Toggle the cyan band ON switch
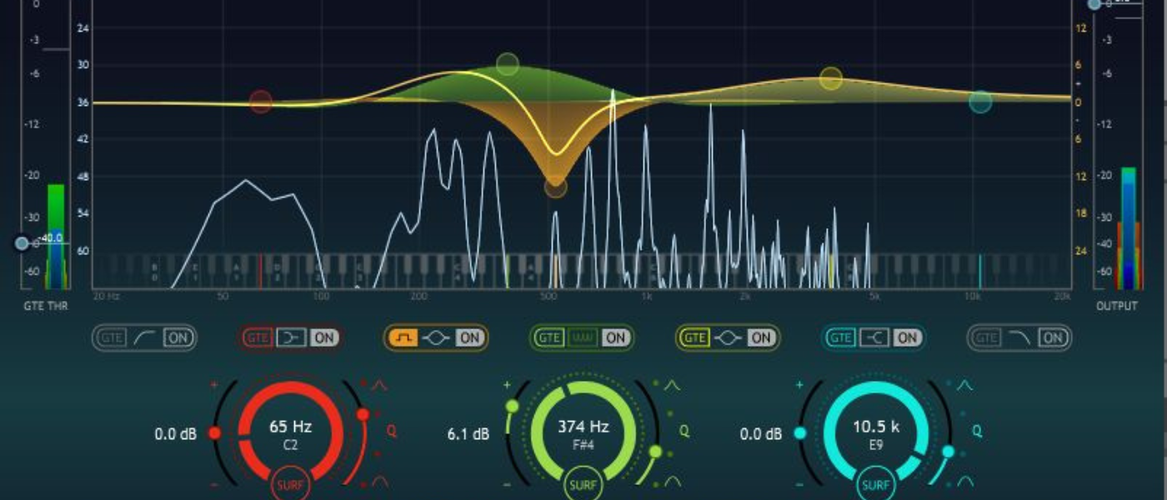The width and height of the screenshot is (1167, 500). click(x=907, y=337)
